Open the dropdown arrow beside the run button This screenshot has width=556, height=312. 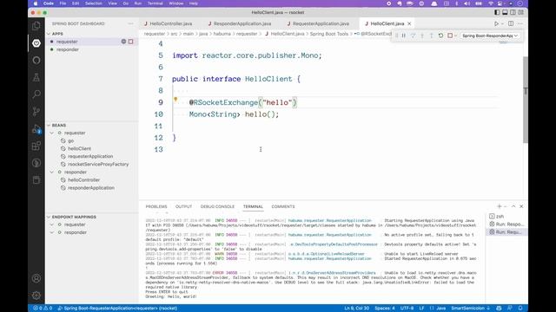502,23
